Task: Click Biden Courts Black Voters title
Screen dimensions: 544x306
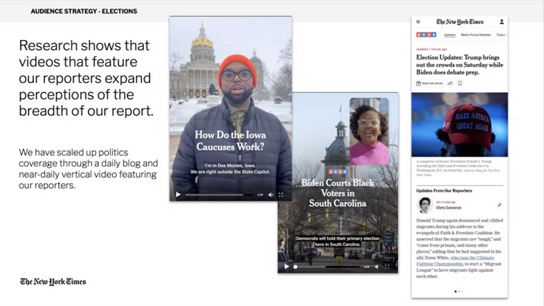Action: [338, 193]
